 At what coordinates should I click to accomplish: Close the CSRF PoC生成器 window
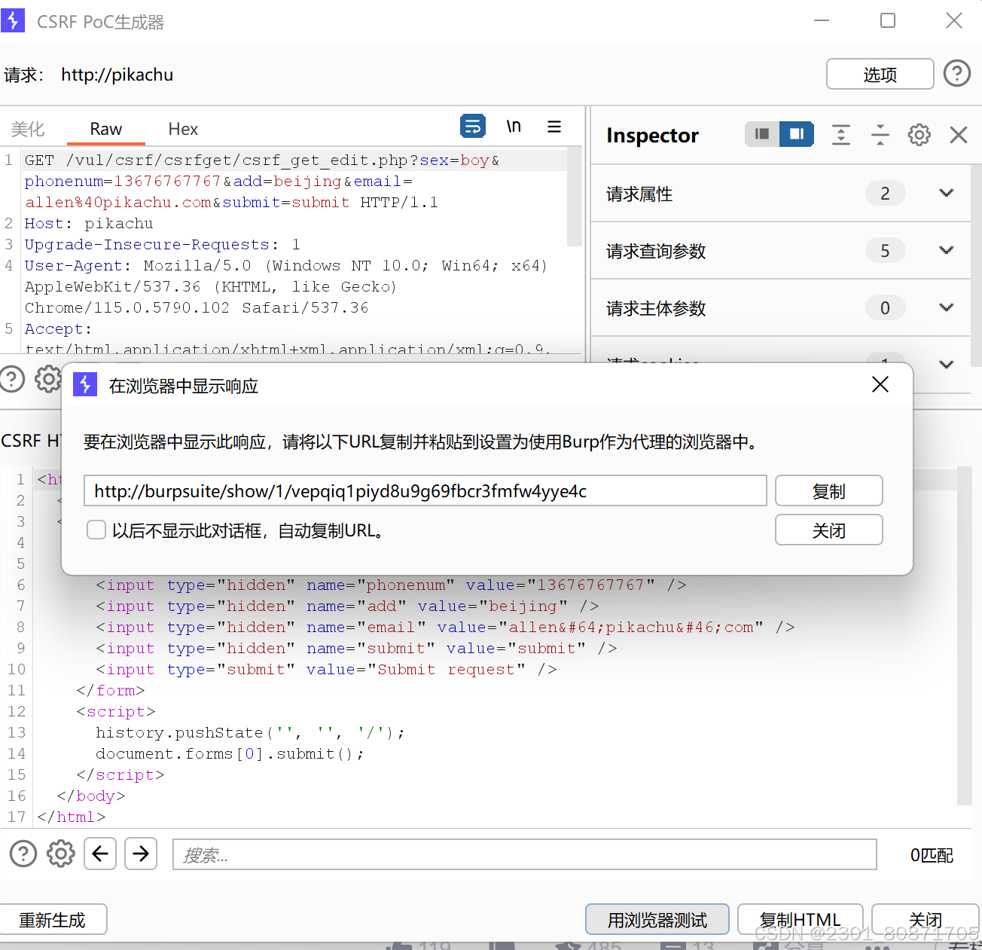pyautogui.click(x=954, y=20)
